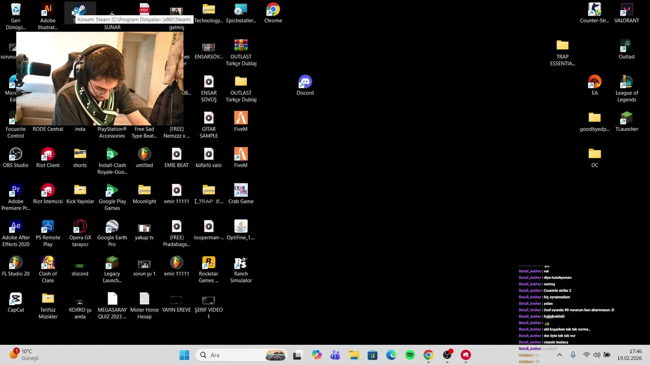
Task: Open the Discord desktop icon
Action: (x=305, y=86)
